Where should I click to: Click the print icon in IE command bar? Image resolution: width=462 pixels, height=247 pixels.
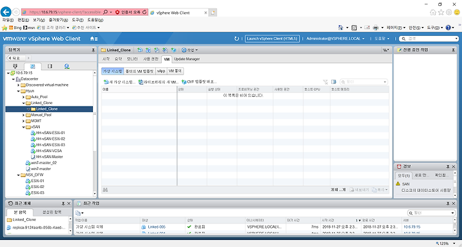click(x=375, y=28)
